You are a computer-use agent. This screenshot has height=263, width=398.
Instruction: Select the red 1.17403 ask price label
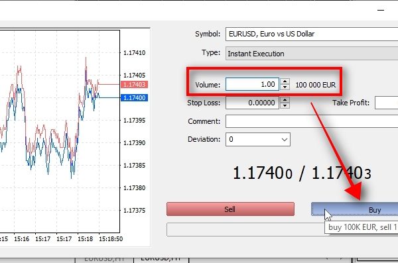[134, 84]
